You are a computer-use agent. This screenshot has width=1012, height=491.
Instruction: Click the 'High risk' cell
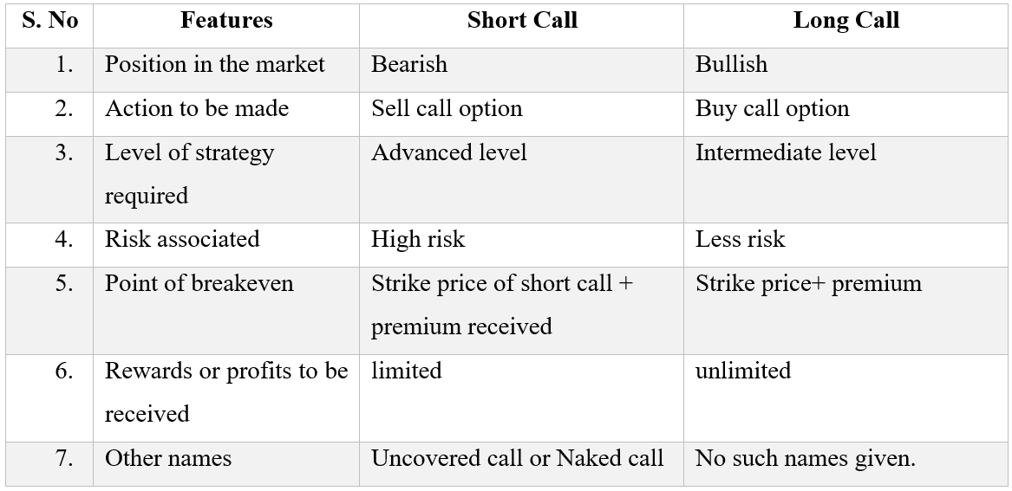[418, 240]
